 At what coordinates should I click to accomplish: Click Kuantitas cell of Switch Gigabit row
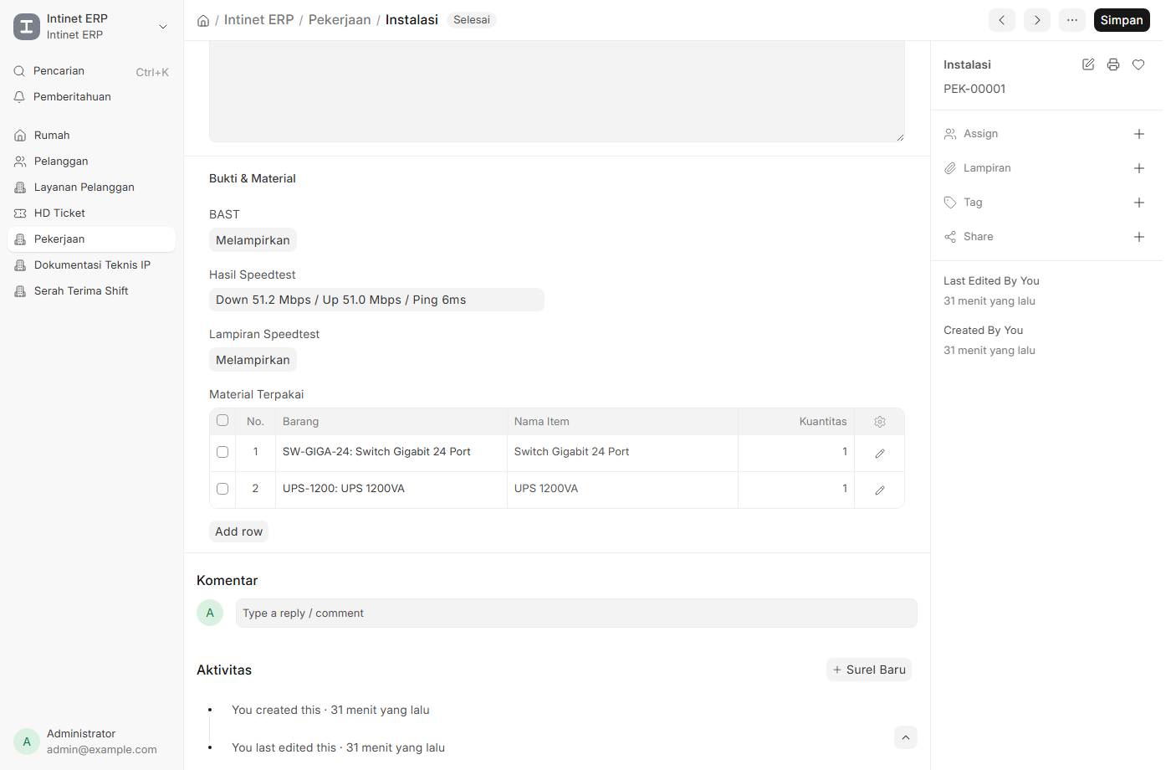pos(796,453)
